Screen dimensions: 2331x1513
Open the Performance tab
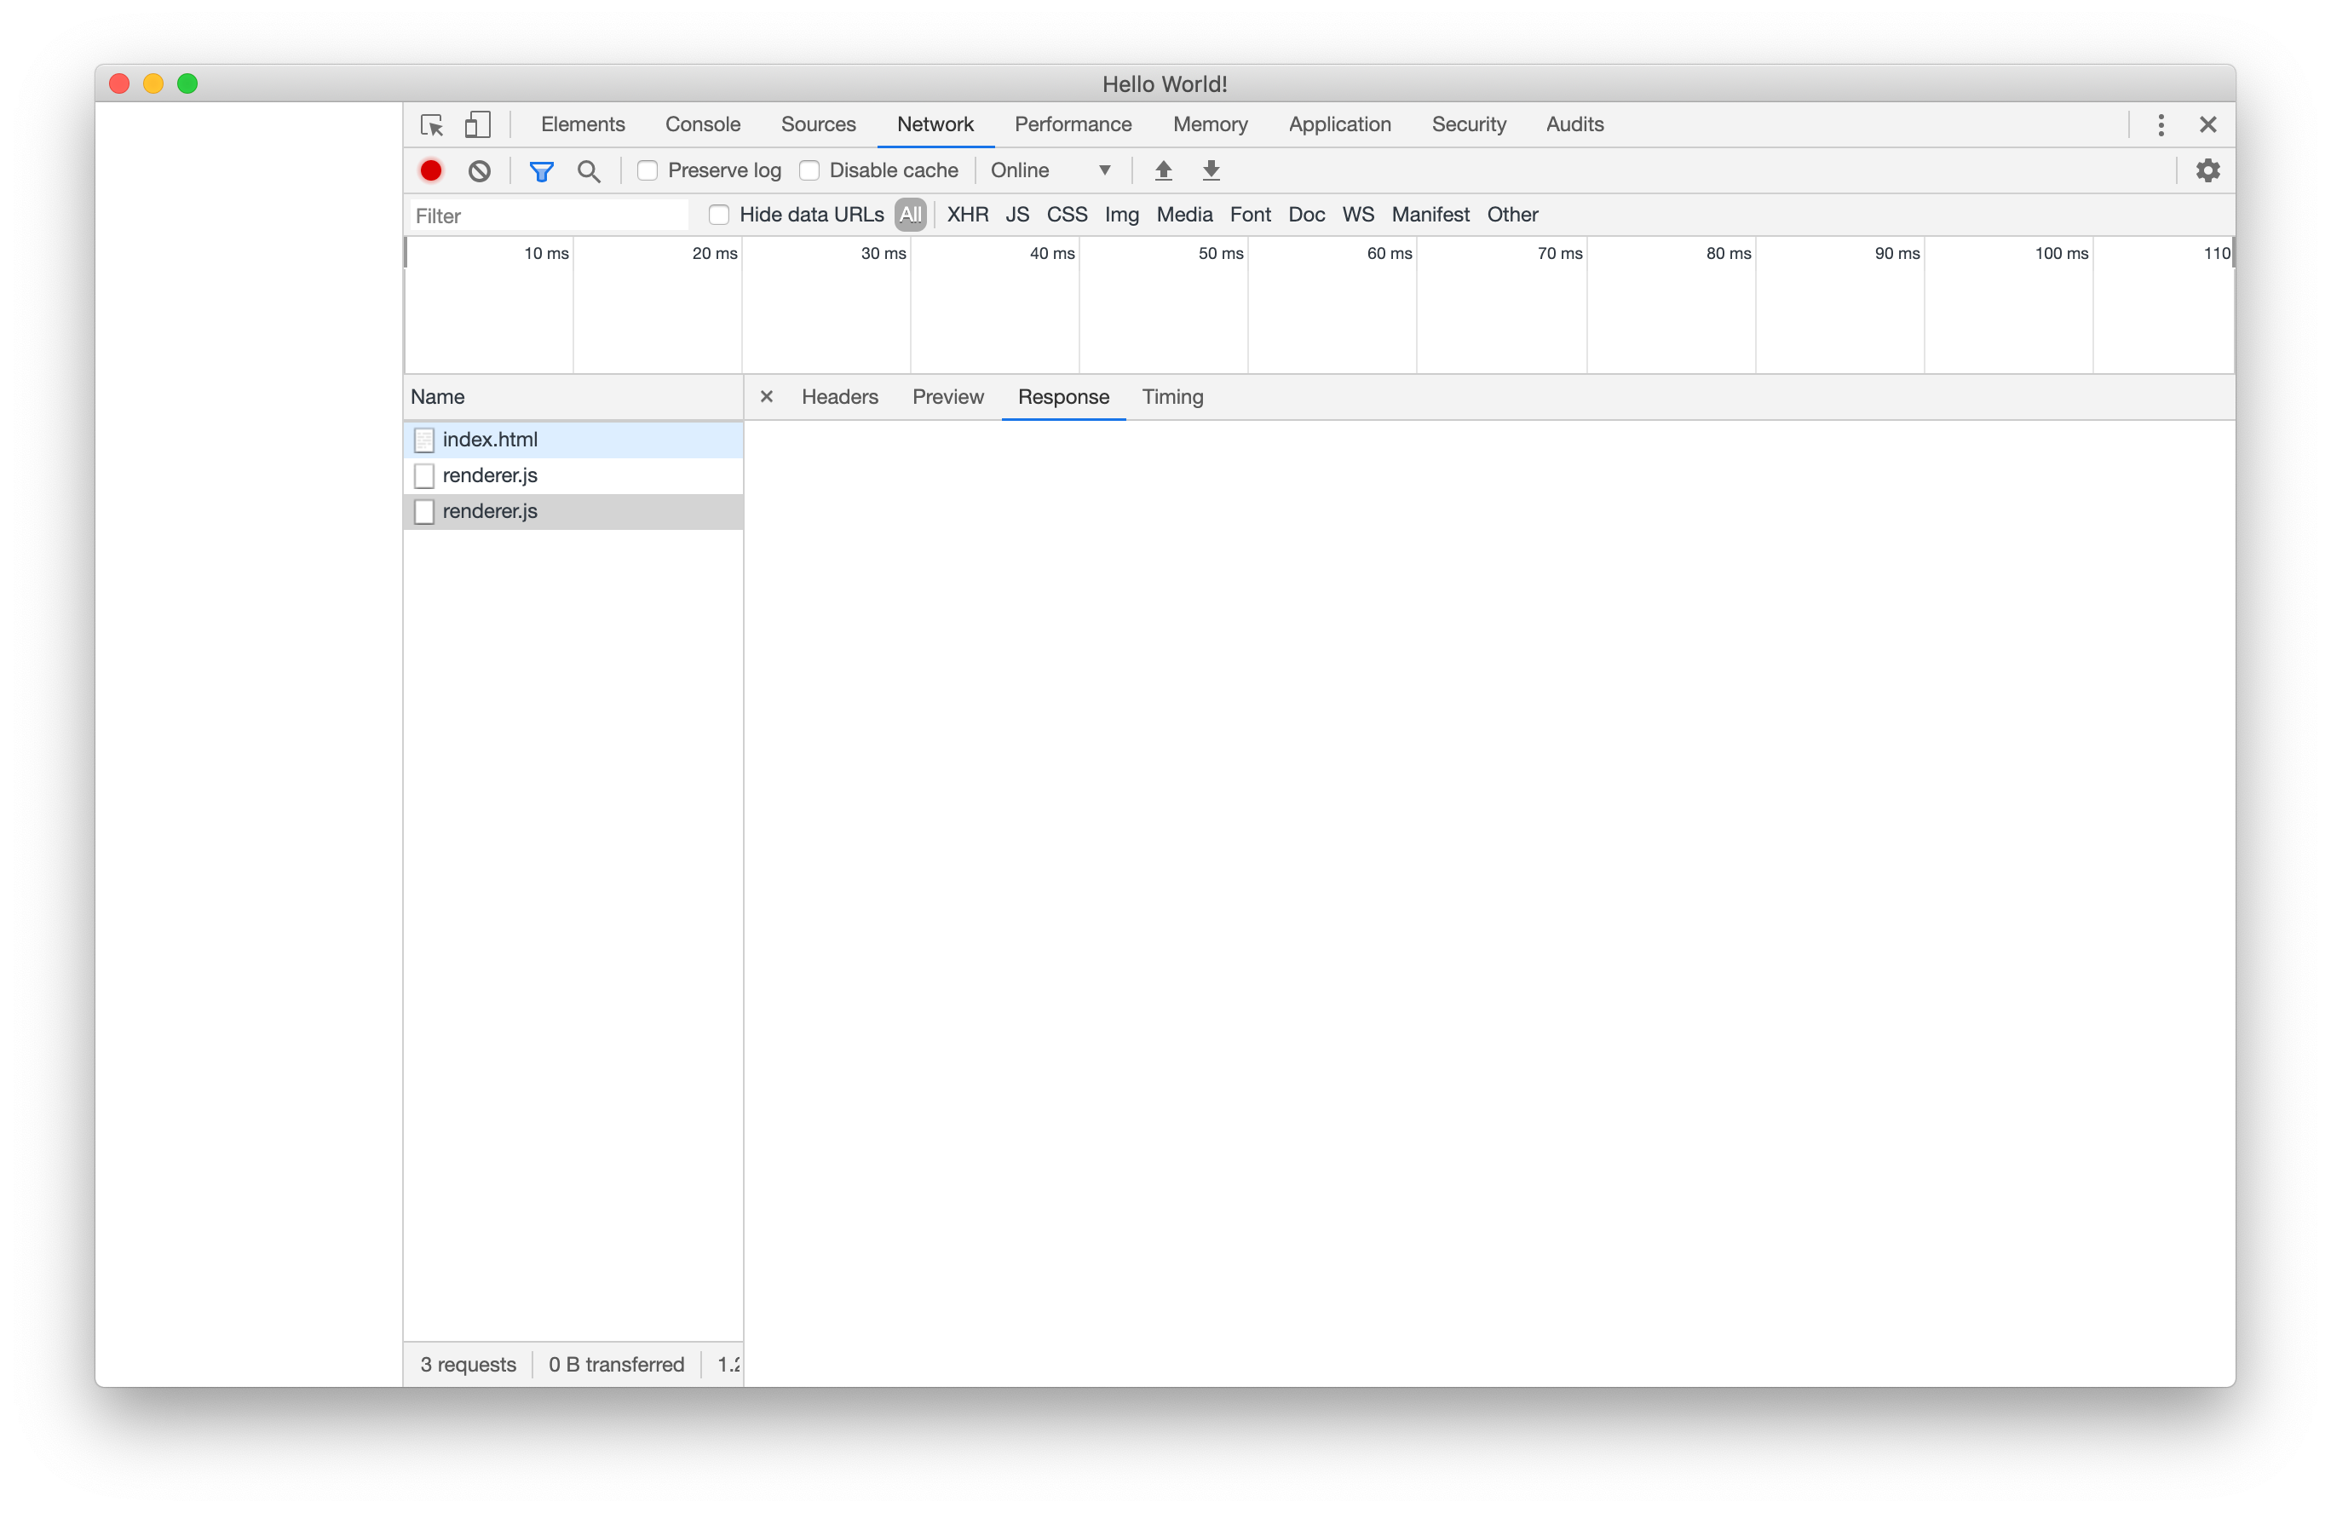click(x=1073, y=124)
